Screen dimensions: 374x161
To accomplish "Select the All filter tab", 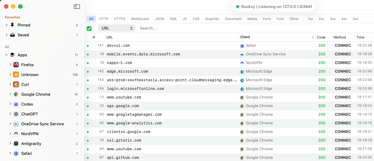I will click(91, 19).
